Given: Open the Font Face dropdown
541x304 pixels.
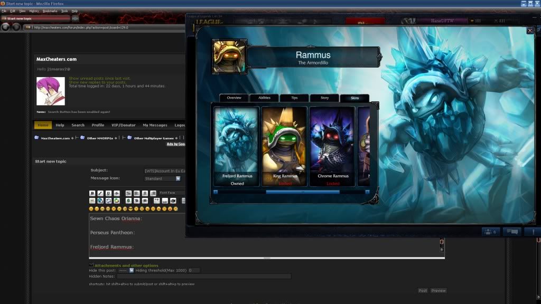Looking at the screenshot, I should (169, 194).
